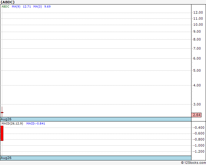The width and height of the screenshot is (206, 165).
Task: Click the red candlestick on price chart
Action: (x=2, y=112)
